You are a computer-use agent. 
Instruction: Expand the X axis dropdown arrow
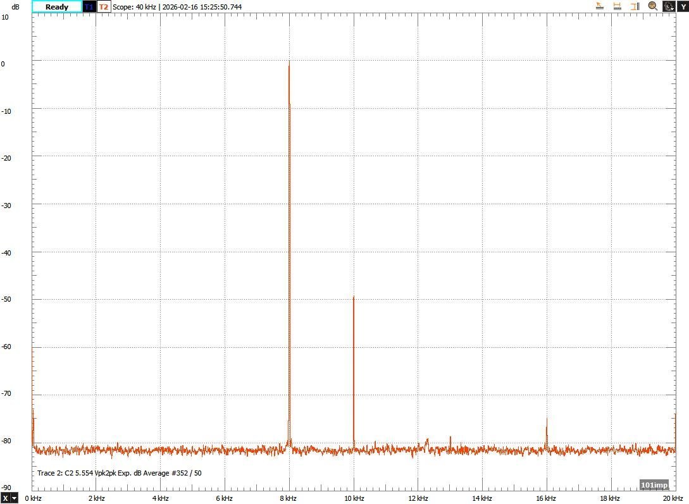pyautogui.click(x=14, y=498)
